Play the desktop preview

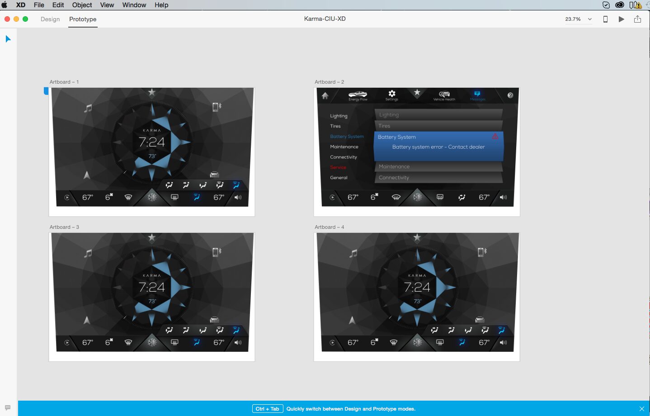(622, 19)
